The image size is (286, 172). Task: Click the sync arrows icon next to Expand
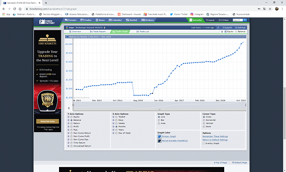coord(218,27)
